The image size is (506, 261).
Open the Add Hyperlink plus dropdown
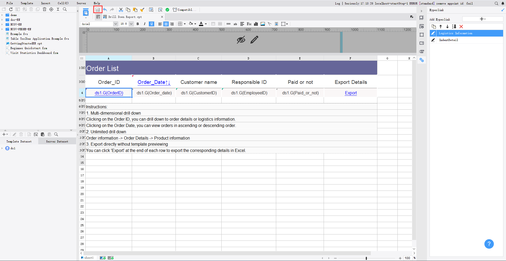[x=483, y=19]
